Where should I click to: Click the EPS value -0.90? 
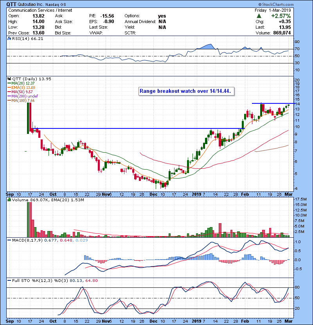coord(108,22)
